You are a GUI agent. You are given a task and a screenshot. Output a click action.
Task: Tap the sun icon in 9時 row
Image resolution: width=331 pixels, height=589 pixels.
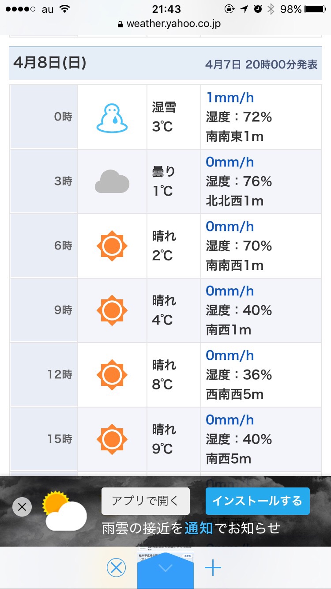coord(112,310)
